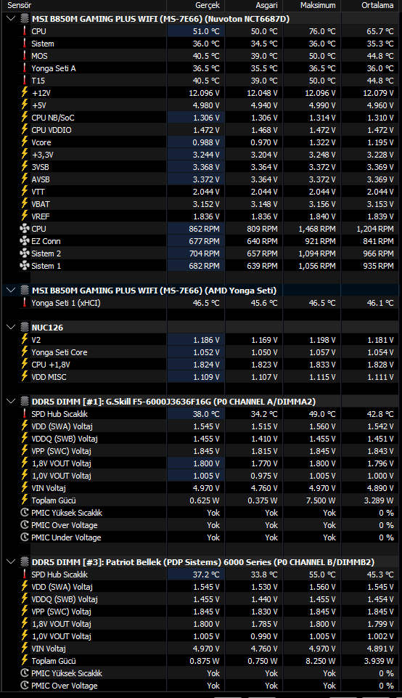Click G.Skill Toplam Gücü maximum 7.500 W
This screenshot has width=402, height=698.
click(321, 500)
